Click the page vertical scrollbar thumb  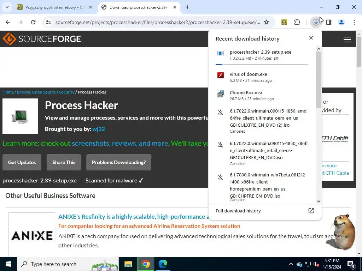[x=359, y=52]
